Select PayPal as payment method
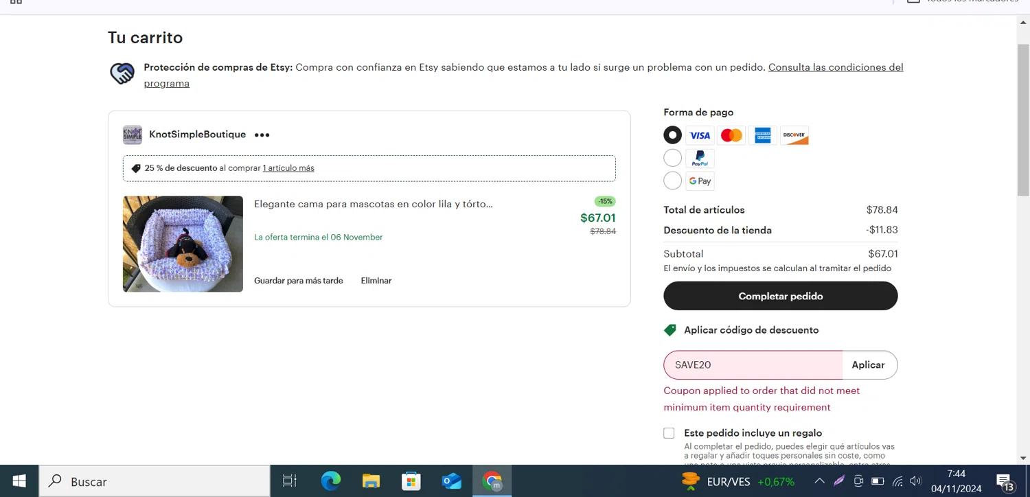1030x497 pixels. 672,158
